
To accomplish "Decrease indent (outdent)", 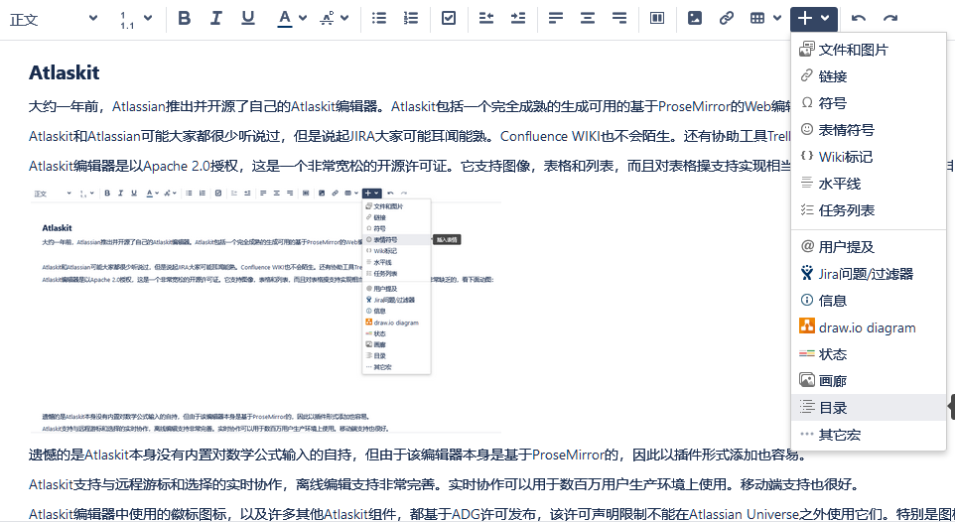I will click(486, 18).
